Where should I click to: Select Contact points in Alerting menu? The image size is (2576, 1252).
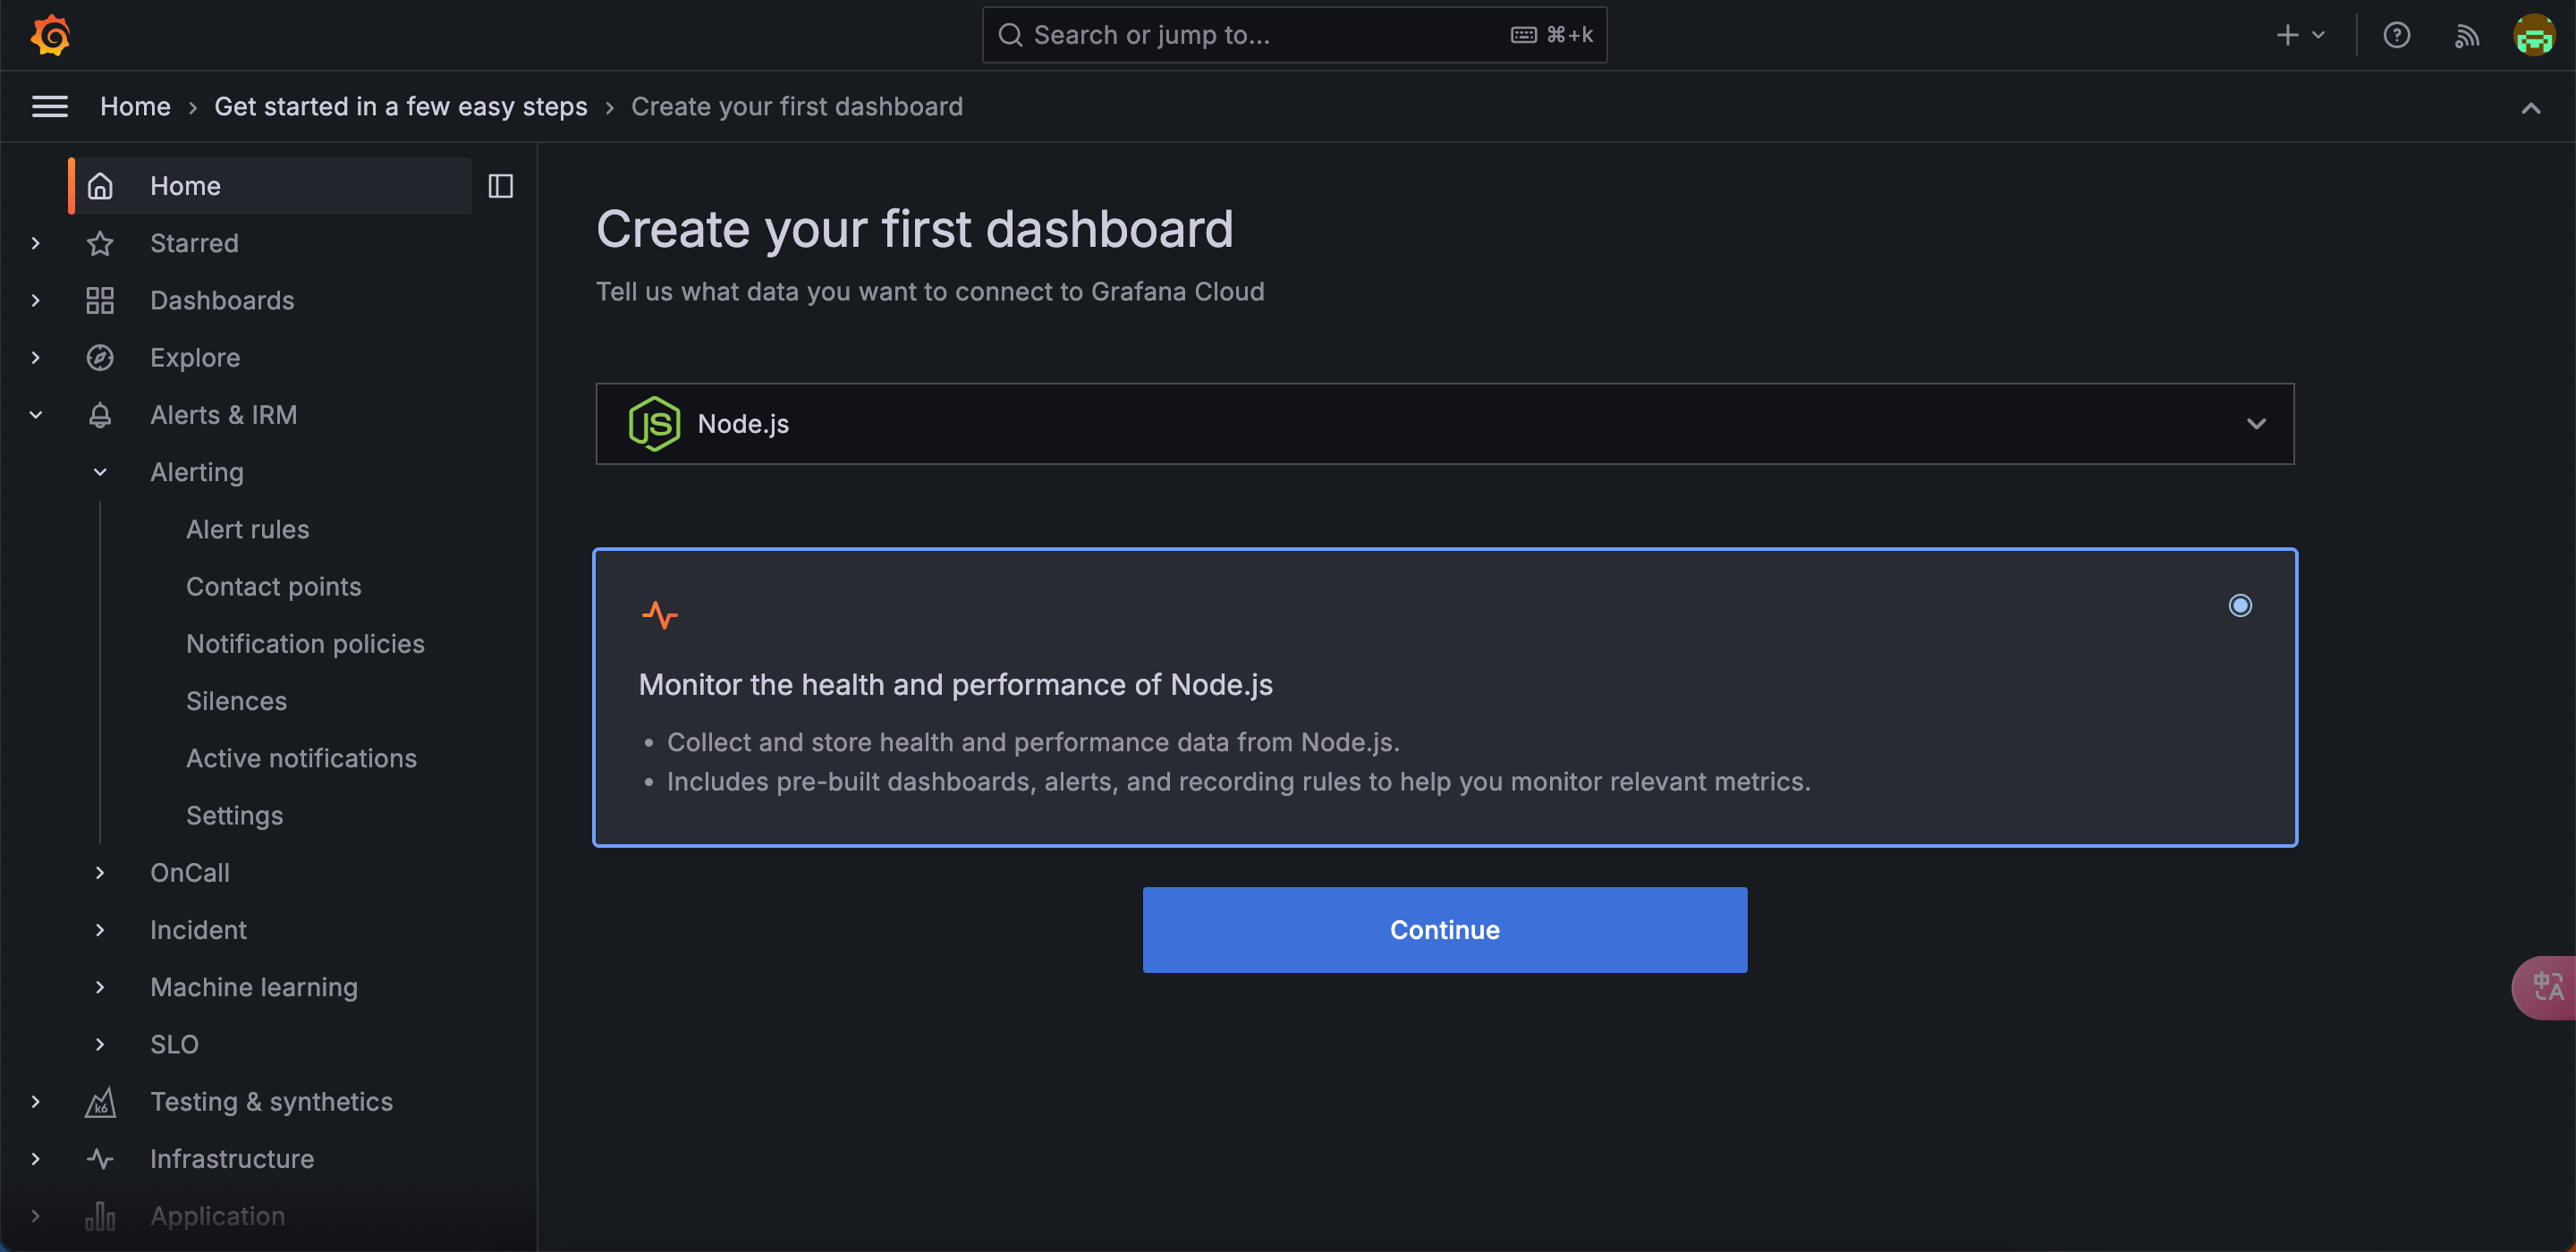point(273,587)
